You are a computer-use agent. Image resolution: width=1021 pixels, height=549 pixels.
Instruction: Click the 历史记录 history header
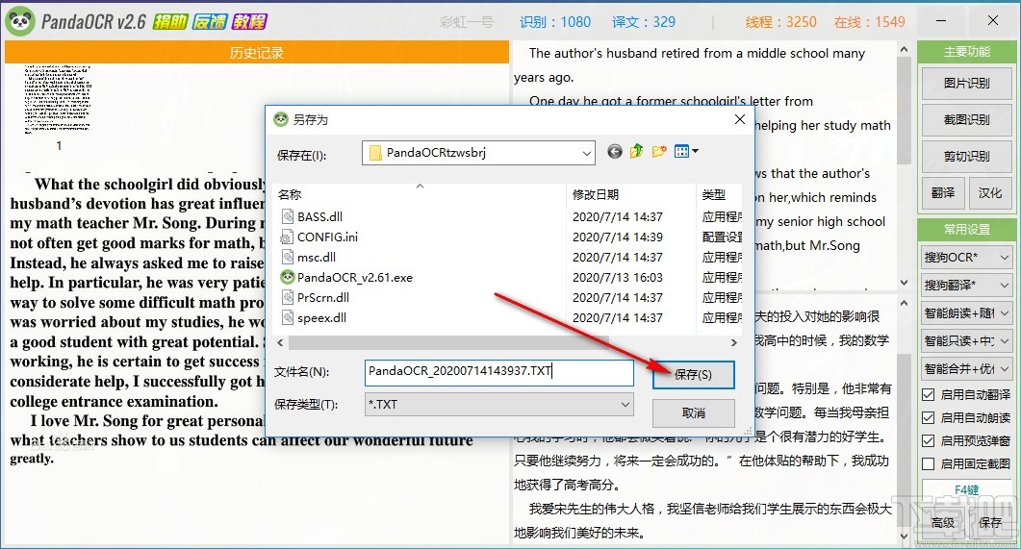click(x=257, y=53)
